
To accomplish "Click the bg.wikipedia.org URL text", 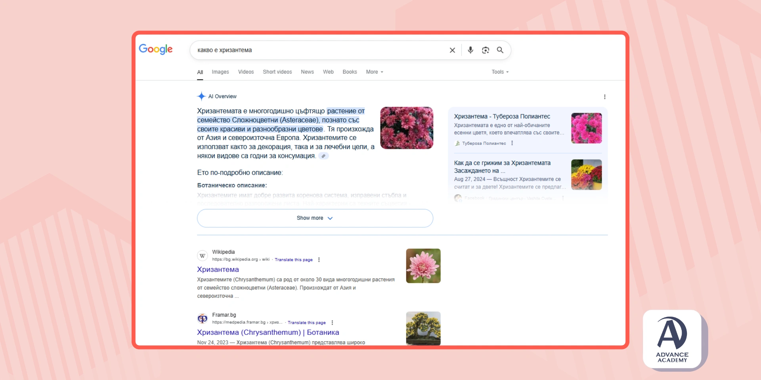I will click(x=241, y=260).
